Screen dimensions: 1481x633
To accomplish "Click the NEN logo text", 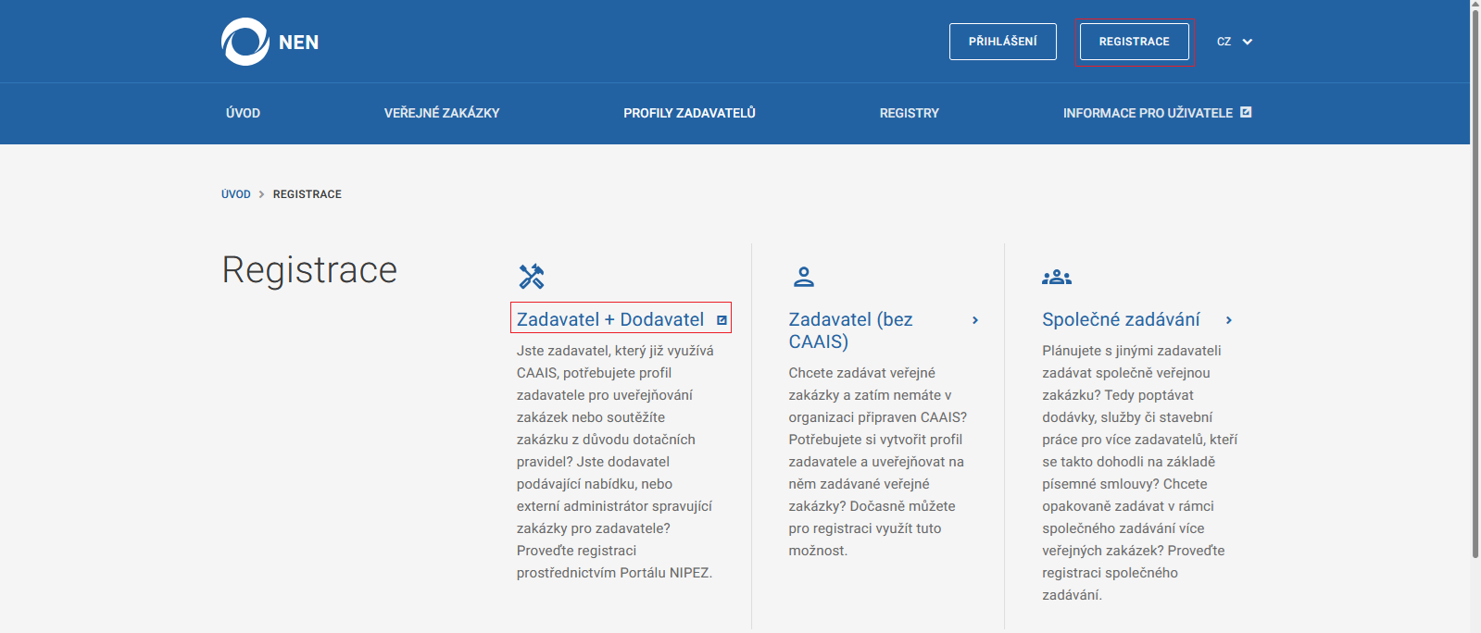I will 298,43.
